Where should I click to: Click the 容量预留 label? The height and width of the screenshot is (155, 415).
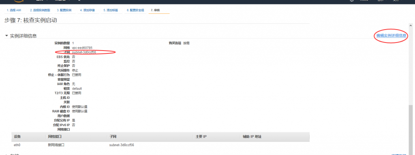(64, 79)
